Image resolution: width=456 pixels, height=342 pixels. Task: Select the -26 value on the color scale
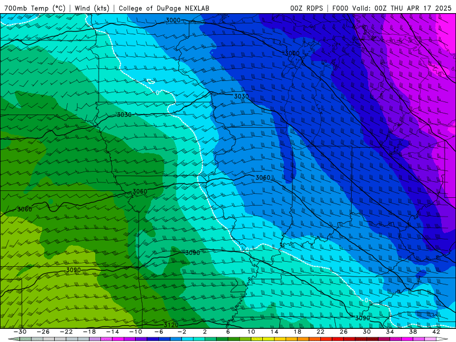(43, 332)
